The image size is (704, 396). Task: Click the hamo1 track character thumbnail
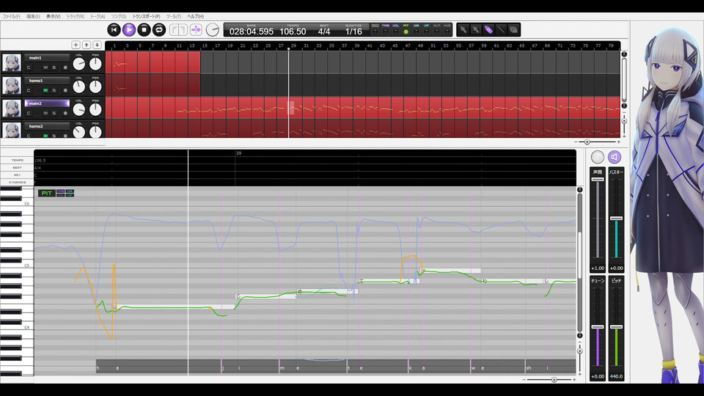point(12,85)
